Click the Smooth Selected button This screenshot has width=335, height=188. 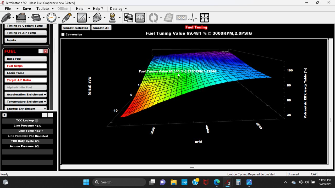[76, 28]
